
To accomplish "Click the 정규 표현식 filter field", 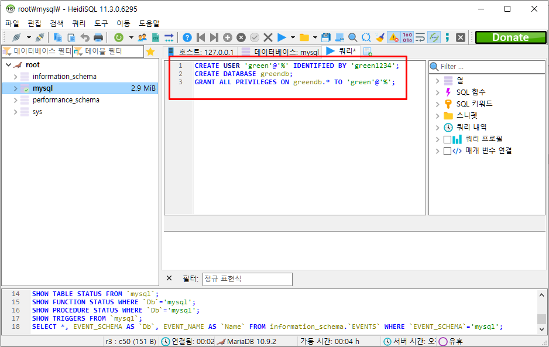I will coord(247,279).
